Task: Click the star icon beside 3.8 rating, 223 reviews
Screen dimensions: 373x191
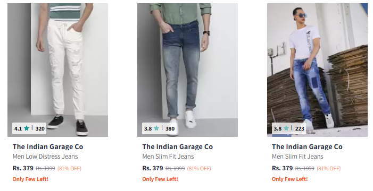Action: tap(286, 128)
